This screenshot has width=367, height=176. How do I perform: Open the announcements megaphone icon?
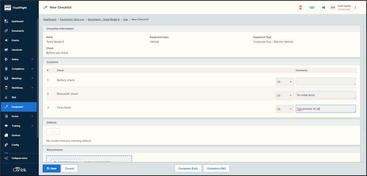[x=323, y=7]
